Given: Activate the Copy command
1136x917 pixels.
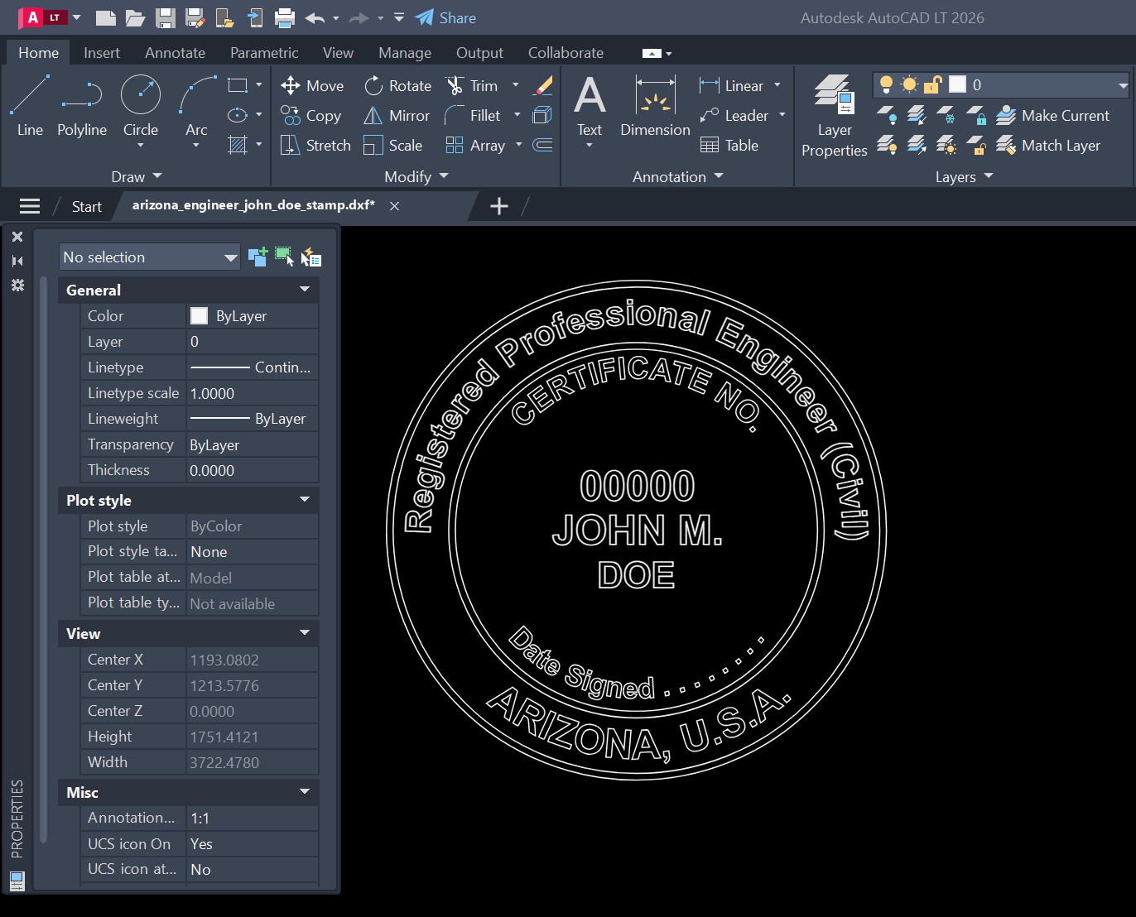Looking at the screenshot, I should point(311,115).
